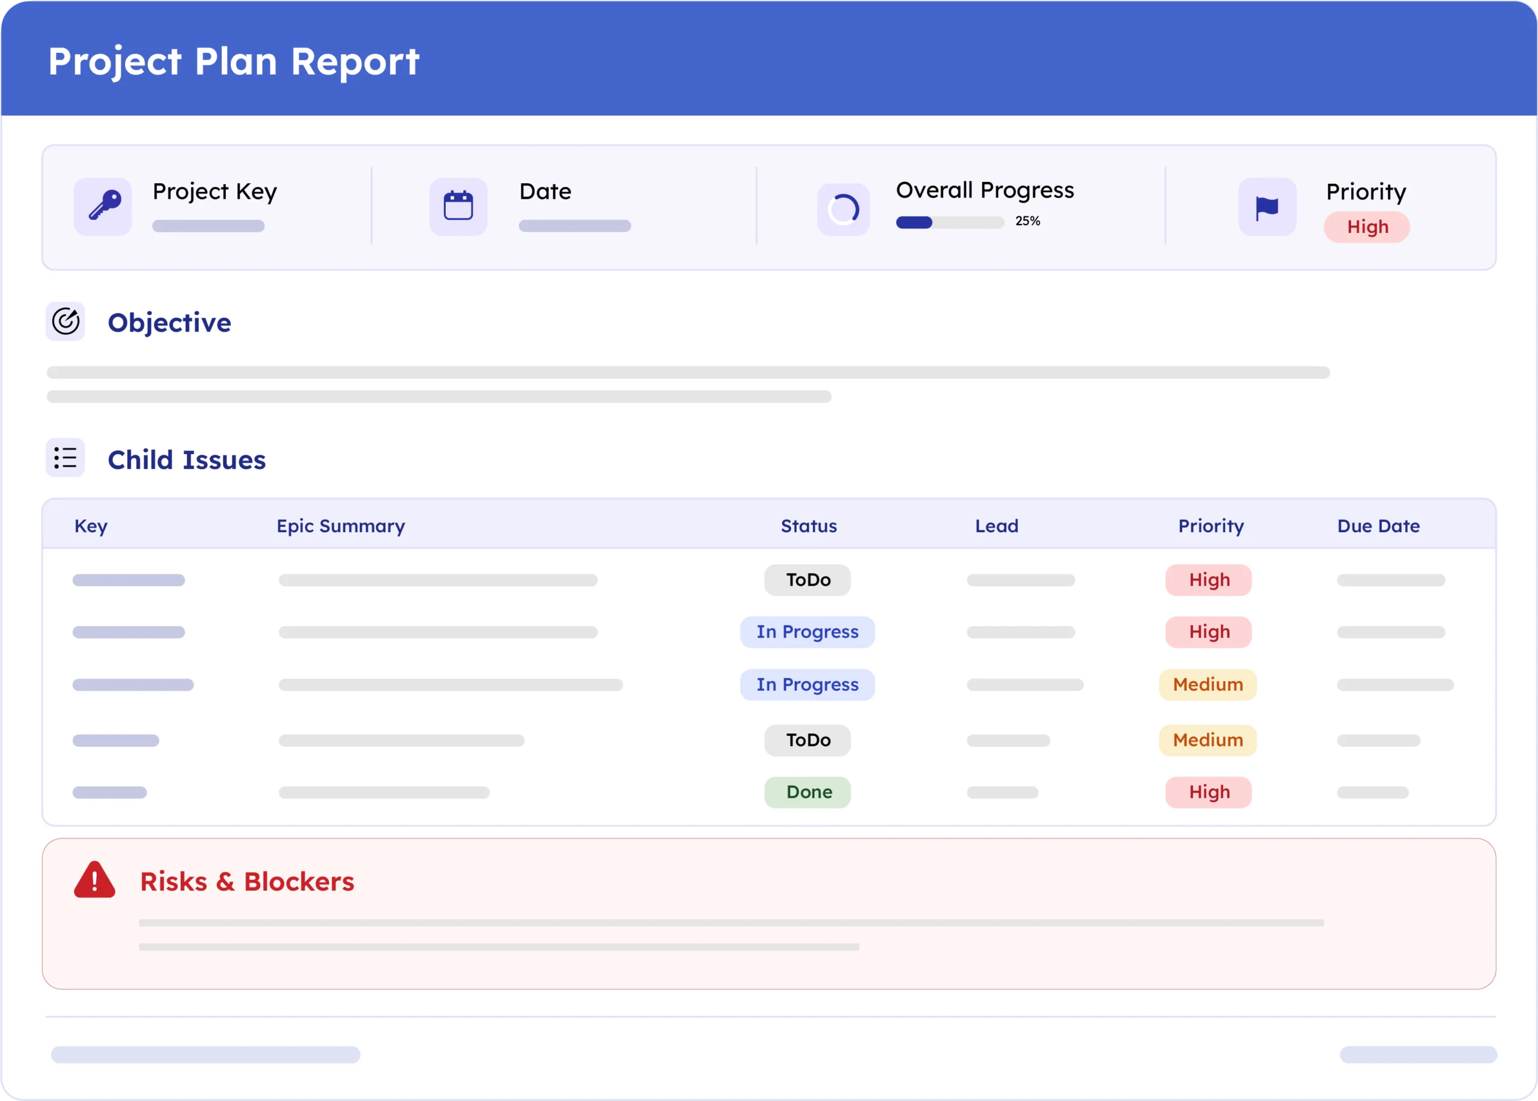
Task: Click the Project Key key icon
Action: [x=102, y=207]
